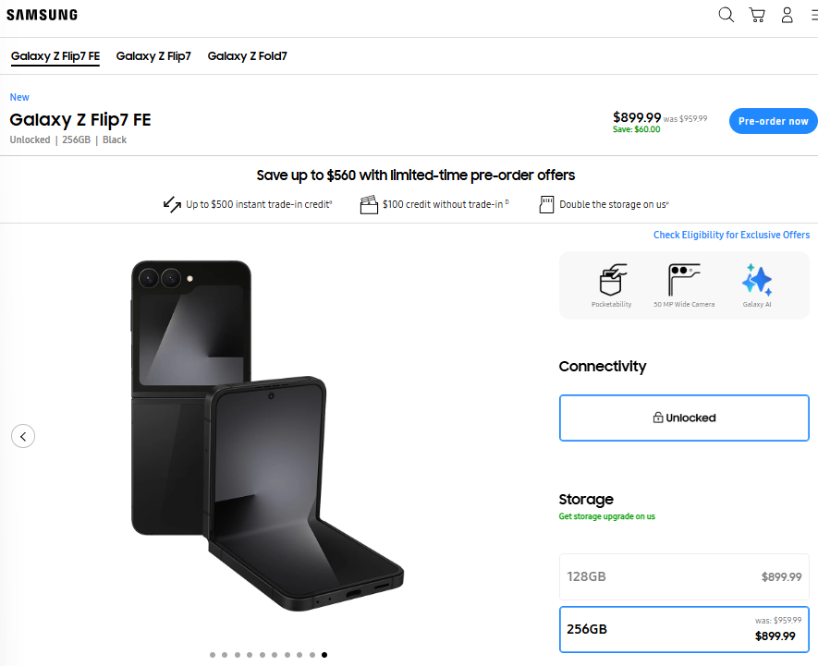Select the 128GB storage option
The width and height of the screenshot is (818, 666).
coord(684,576)
